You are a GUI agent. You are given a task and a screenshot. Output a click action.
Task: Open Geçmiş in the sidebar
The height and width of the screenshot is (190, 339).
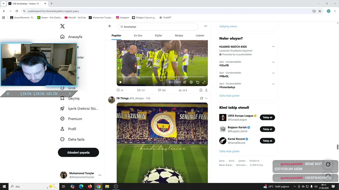tap(70, 98)
